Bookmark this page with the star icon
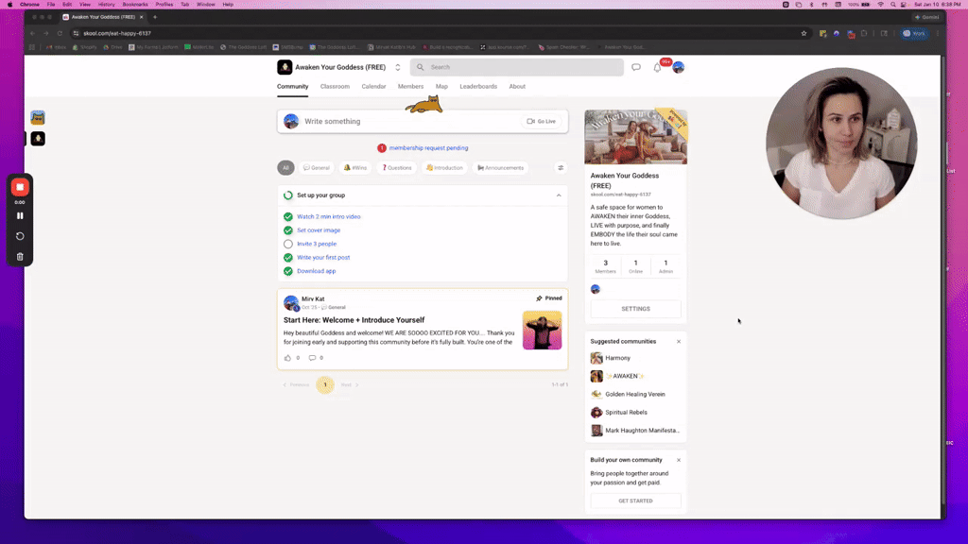 804,33
